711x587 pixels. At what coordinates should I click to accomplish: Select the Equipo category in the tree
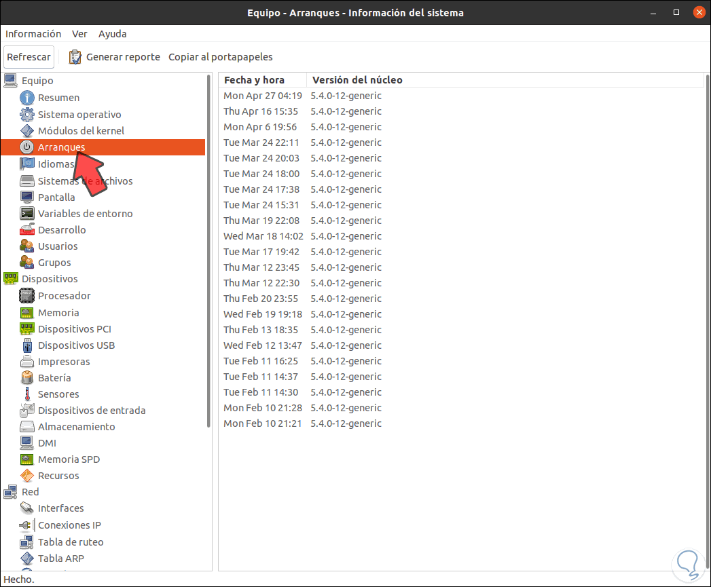tap(37, 81)
